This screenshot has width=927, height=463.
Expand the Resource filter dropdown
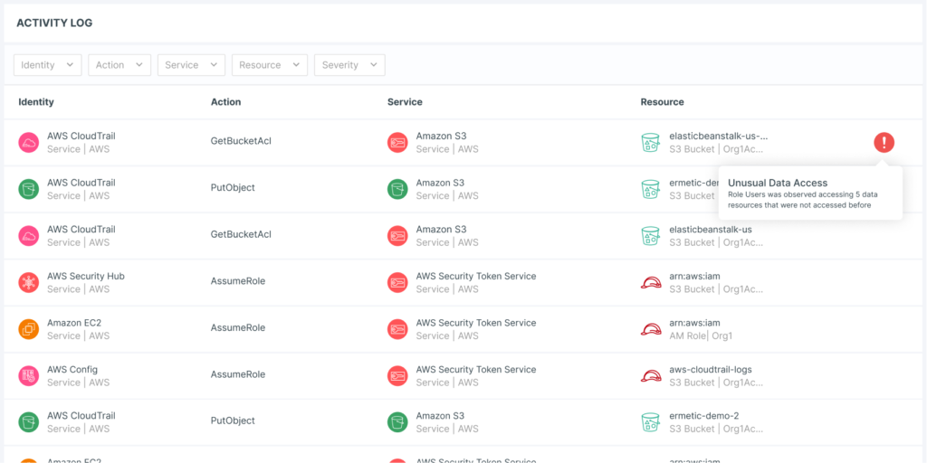coord(270,65)
